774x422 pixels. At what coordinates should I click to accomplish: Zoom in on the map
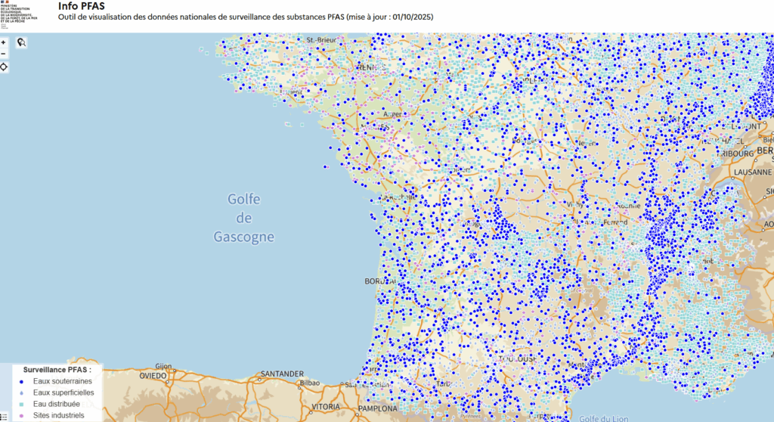(x=4, y=42)
